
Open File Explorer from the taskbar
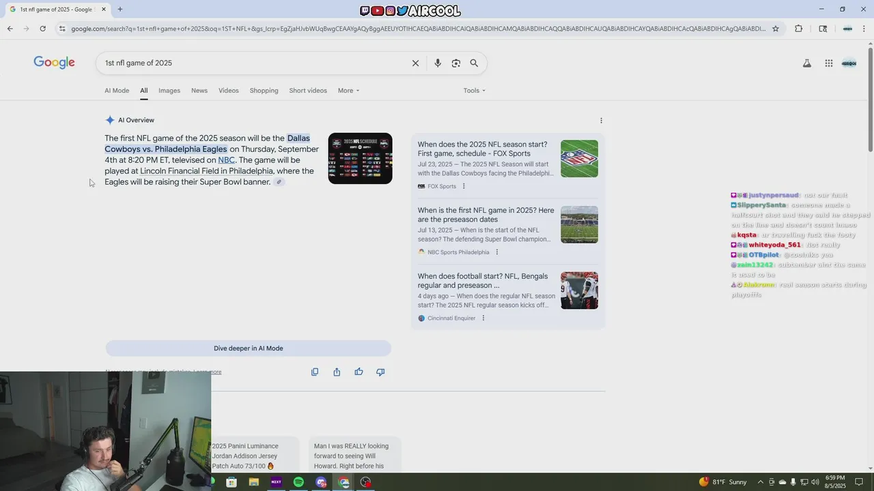254,482
